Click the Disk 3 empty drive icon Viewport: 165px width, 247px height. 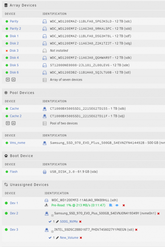[45, 51]
